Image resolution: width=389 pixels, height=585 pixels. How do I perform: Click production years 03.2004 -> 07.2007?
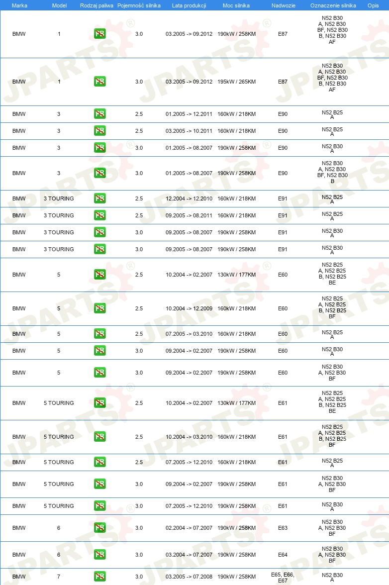pos(189,554)
